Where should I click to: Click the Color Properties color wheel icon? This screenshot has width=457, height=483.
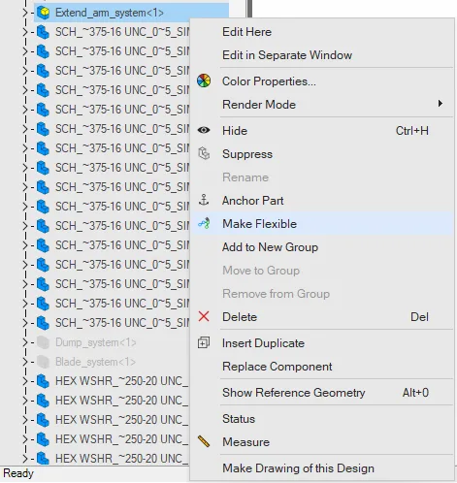[204, 80]
